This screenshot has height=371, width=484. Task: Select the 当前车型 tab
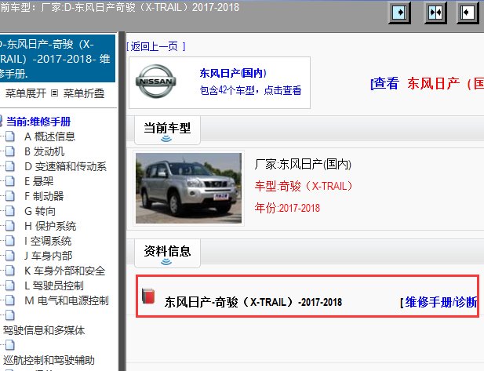pyautogui.click(x=167, y=130)
